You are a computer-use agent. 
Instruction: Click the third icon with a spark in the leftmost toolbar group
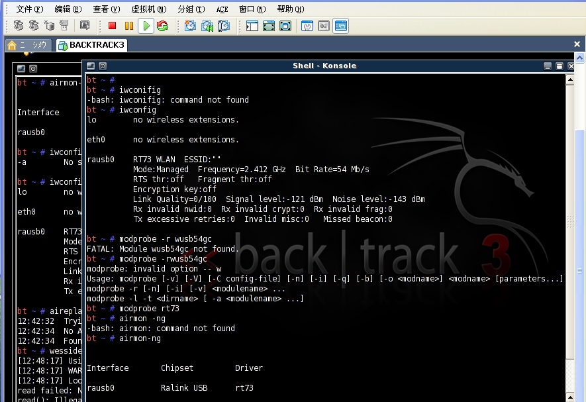pos(49,25)
